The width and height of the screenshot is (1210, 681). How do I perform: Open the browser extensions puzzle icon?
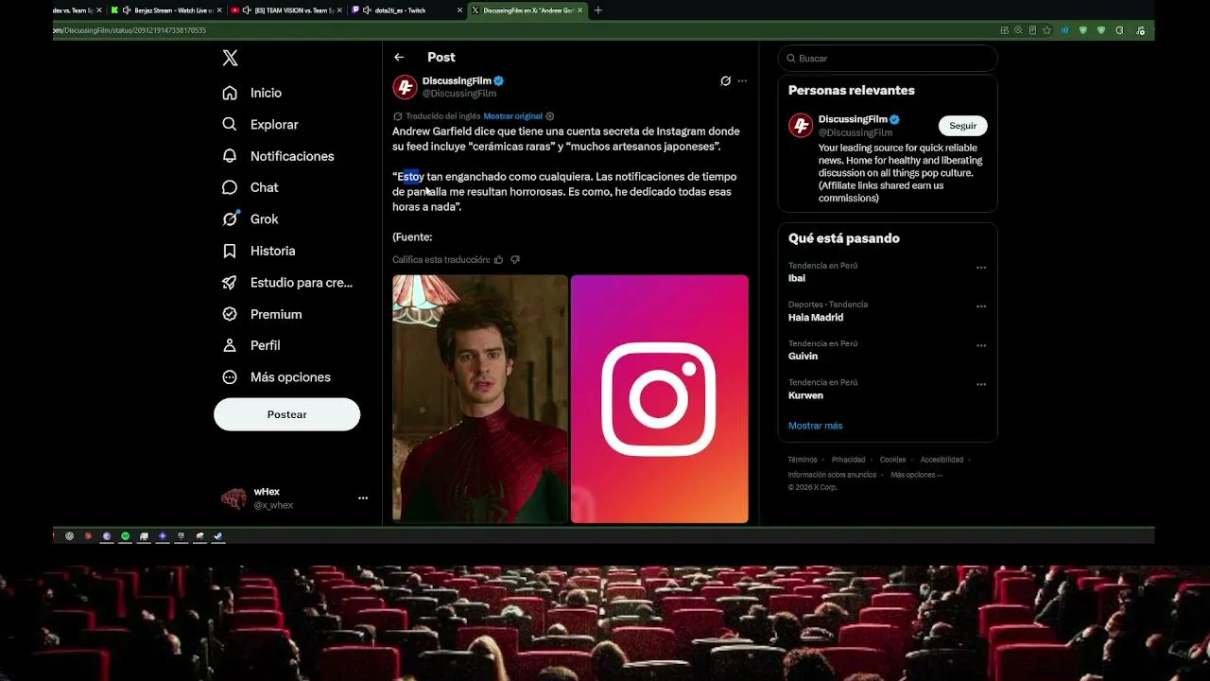pos(1119,30)
